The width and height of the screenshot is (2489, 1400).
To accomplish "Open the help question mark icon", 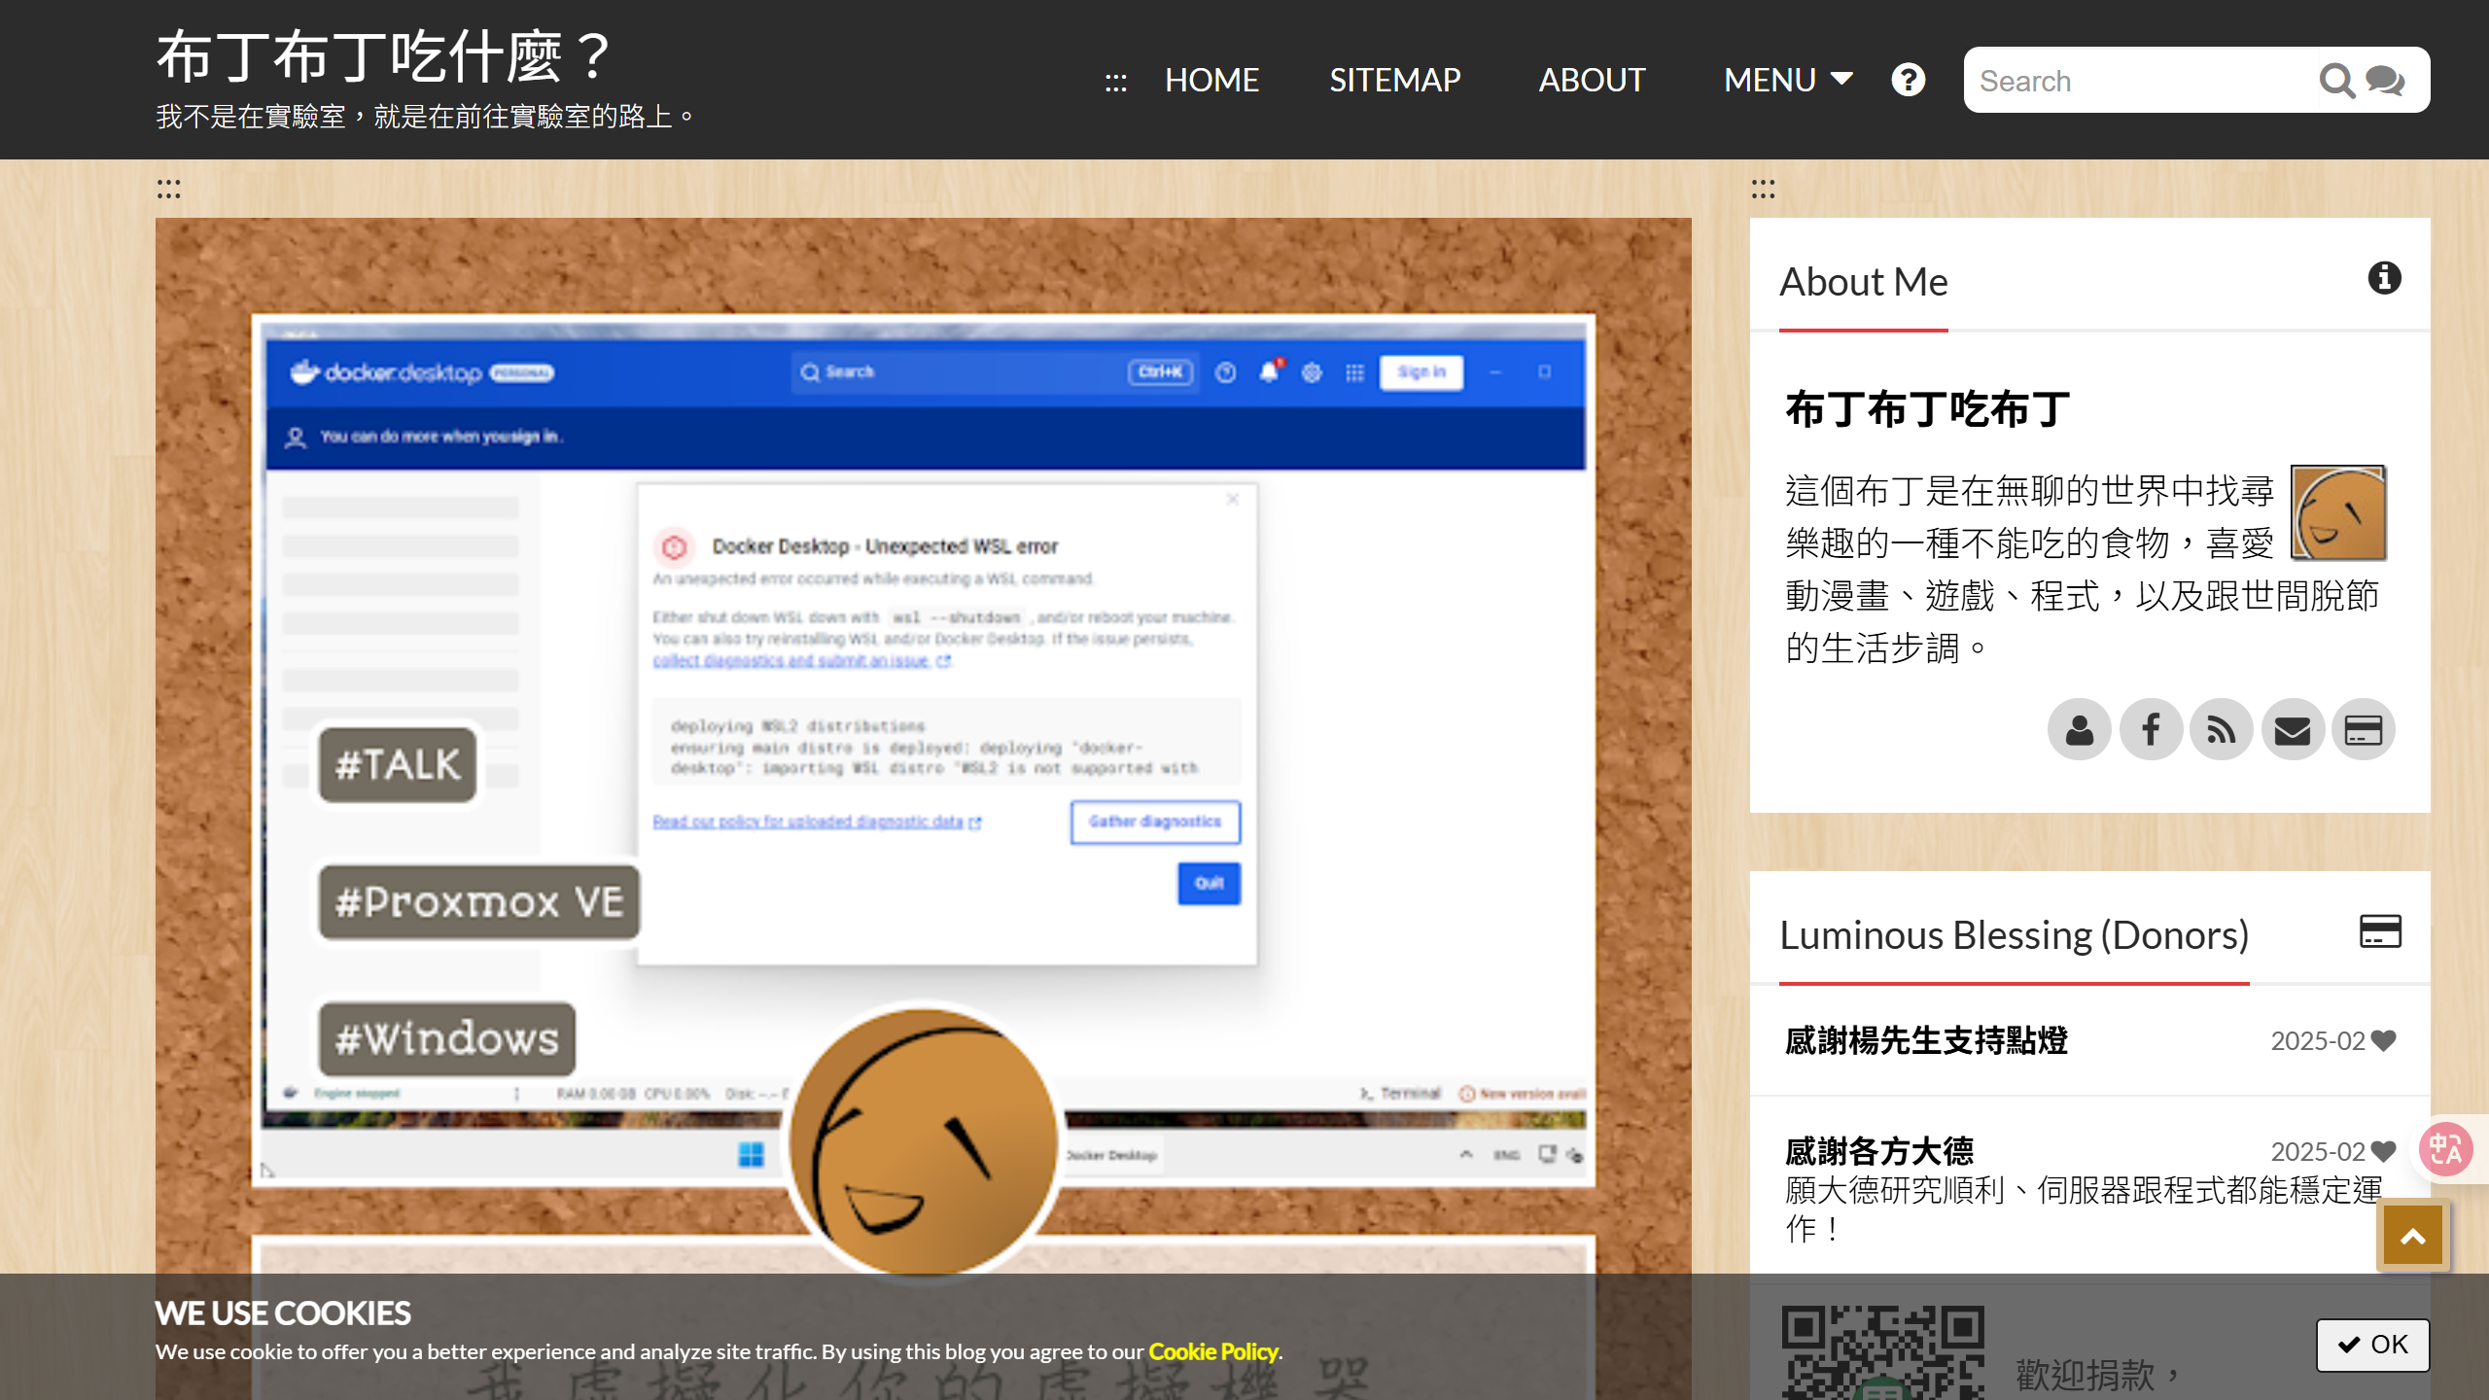I will tap(1908, 80).
